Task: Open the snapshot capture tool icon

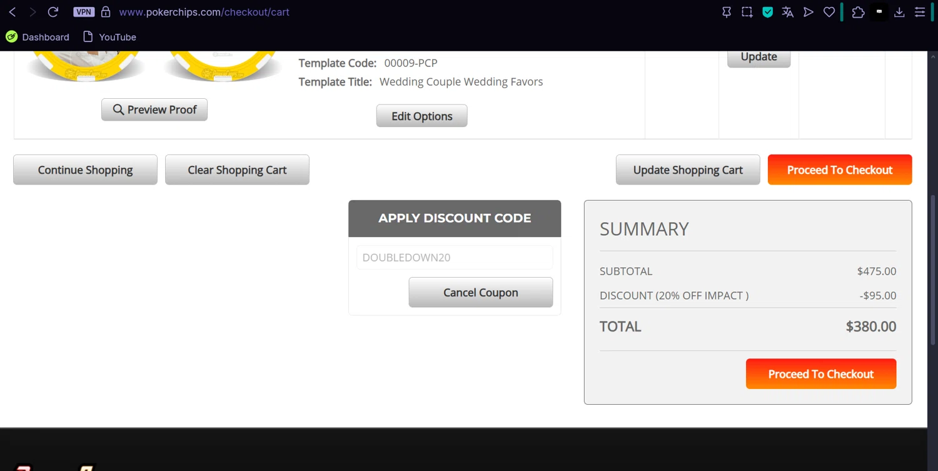Action: click(x=747, y=12)
